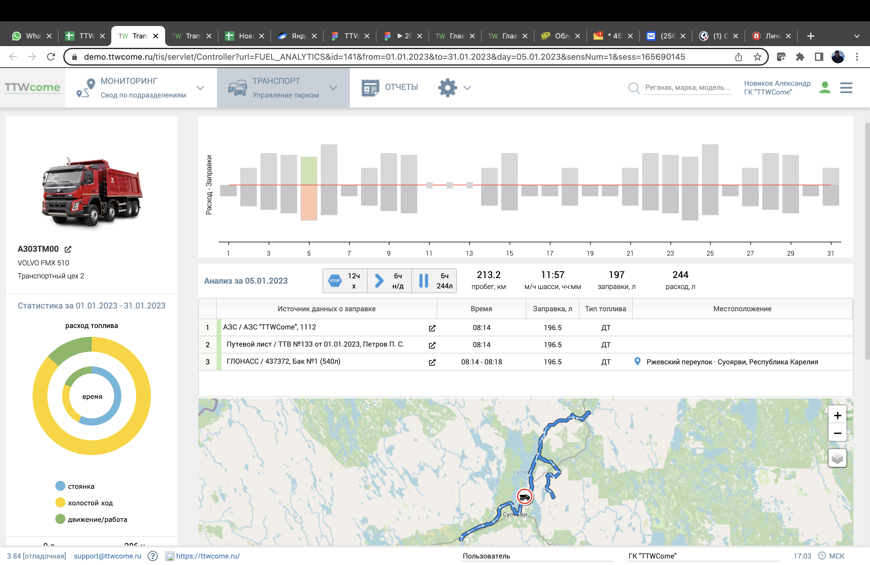The width and height of the screenshot is (870, 565).
Task: Open the GLONASS row external link icon
Action: (x=432, y=362)
